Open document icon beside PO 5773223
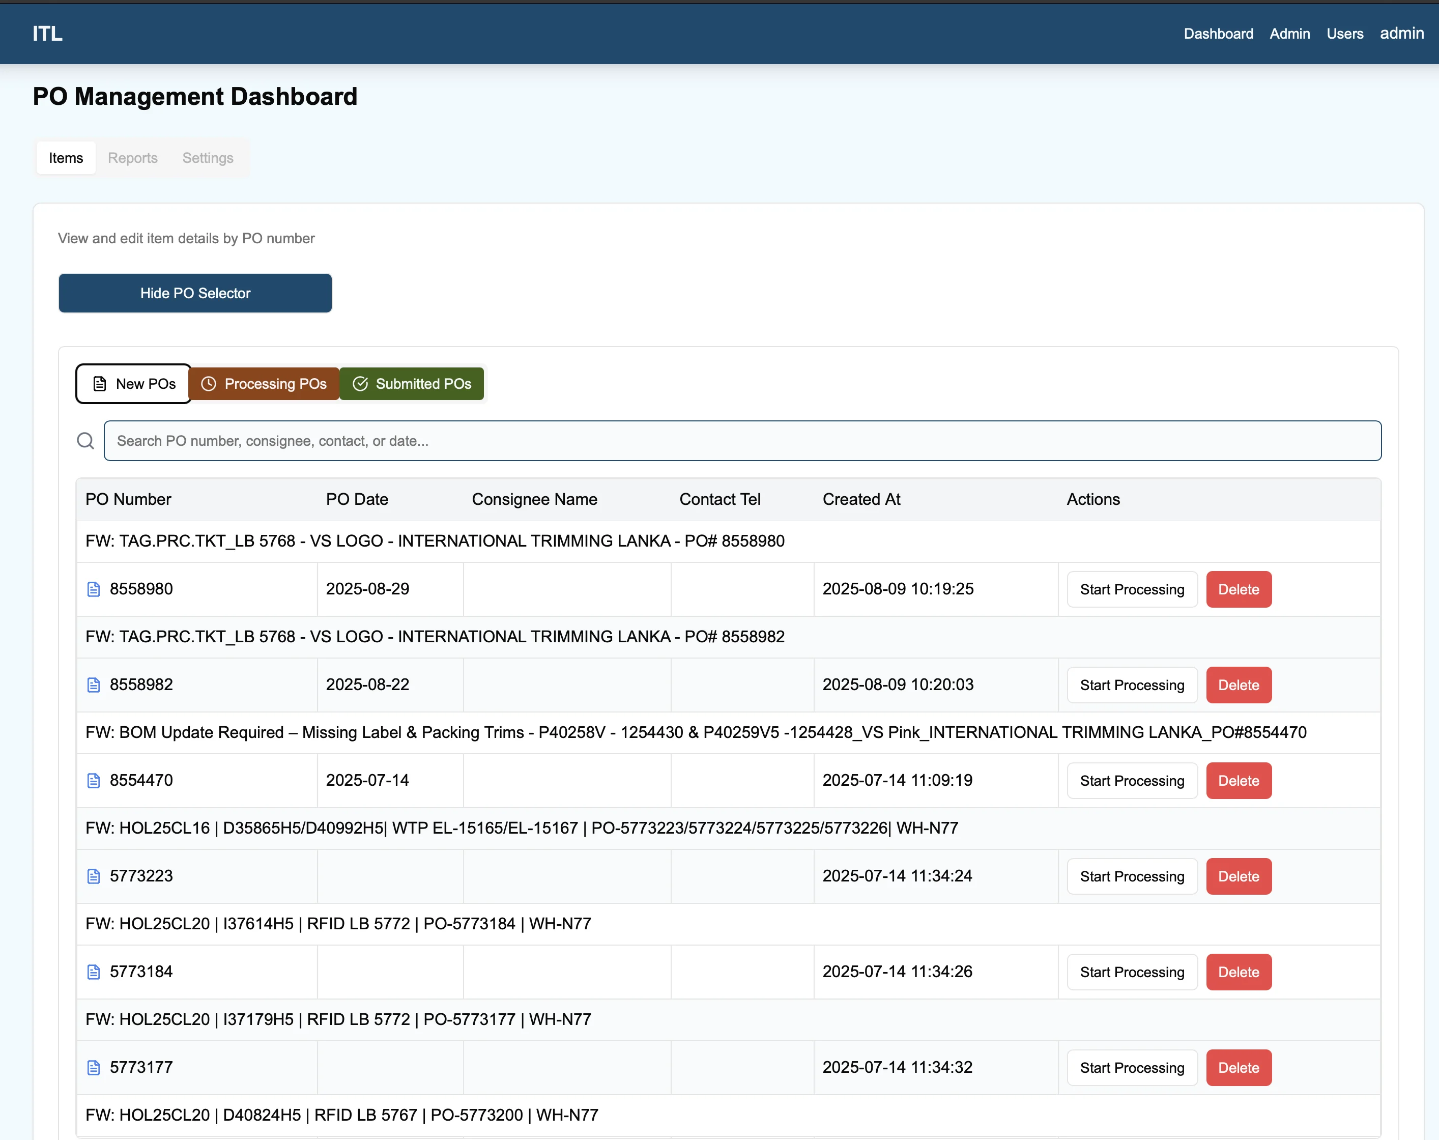 [94, 876]
